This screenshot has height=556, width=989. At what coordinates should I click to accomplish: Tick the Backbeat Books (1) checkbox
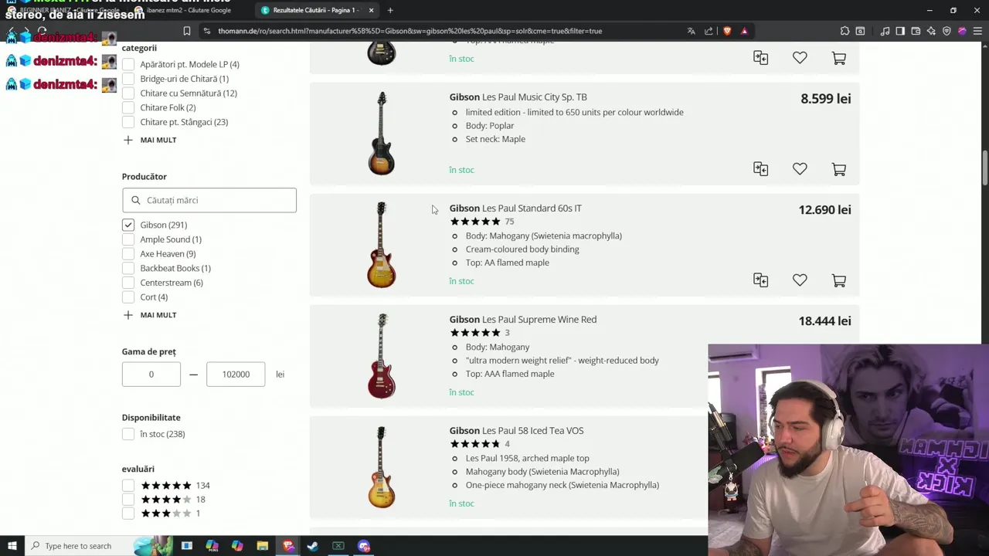128,268
